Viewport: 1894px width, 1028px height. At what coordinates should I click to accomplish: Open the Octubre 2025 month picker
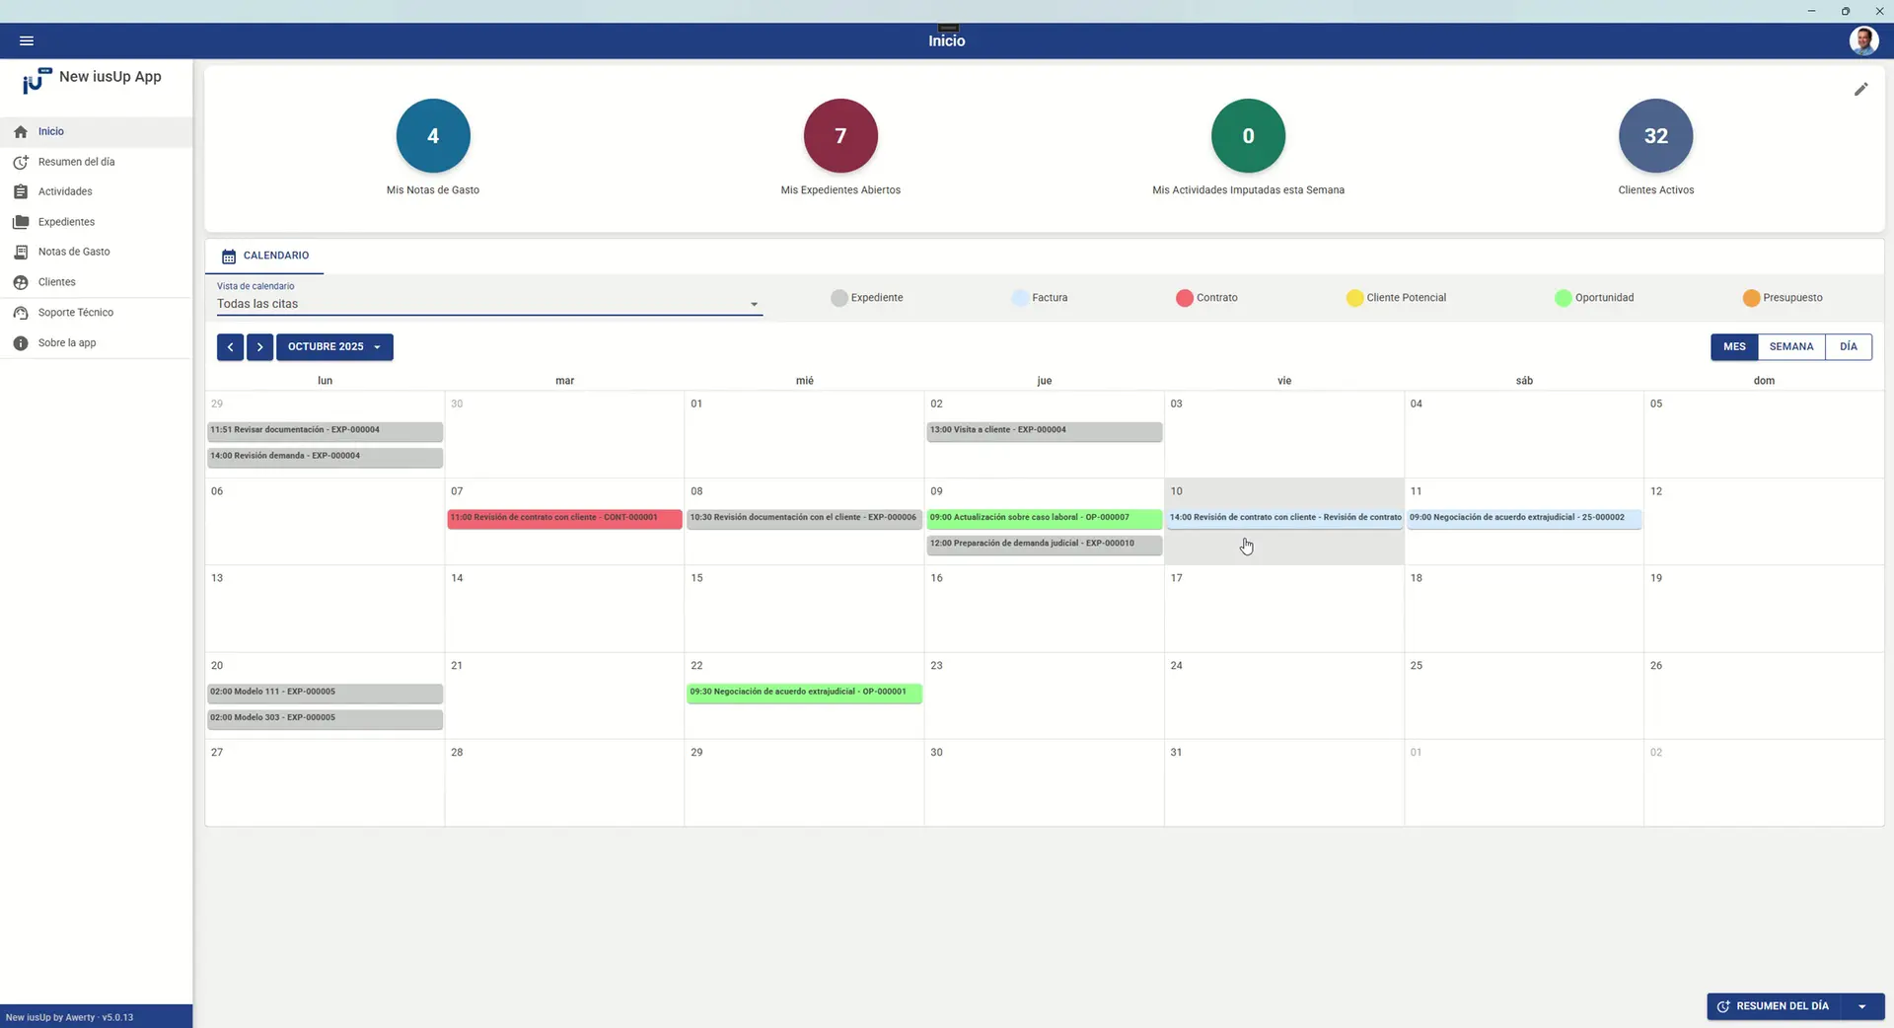(x=334, y=347)
